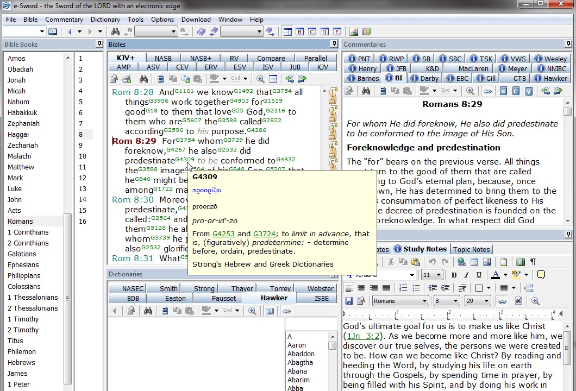Toggle the Bible layout button labelled B
This screenshot has width=576, height=391.
tap(300, 31)
